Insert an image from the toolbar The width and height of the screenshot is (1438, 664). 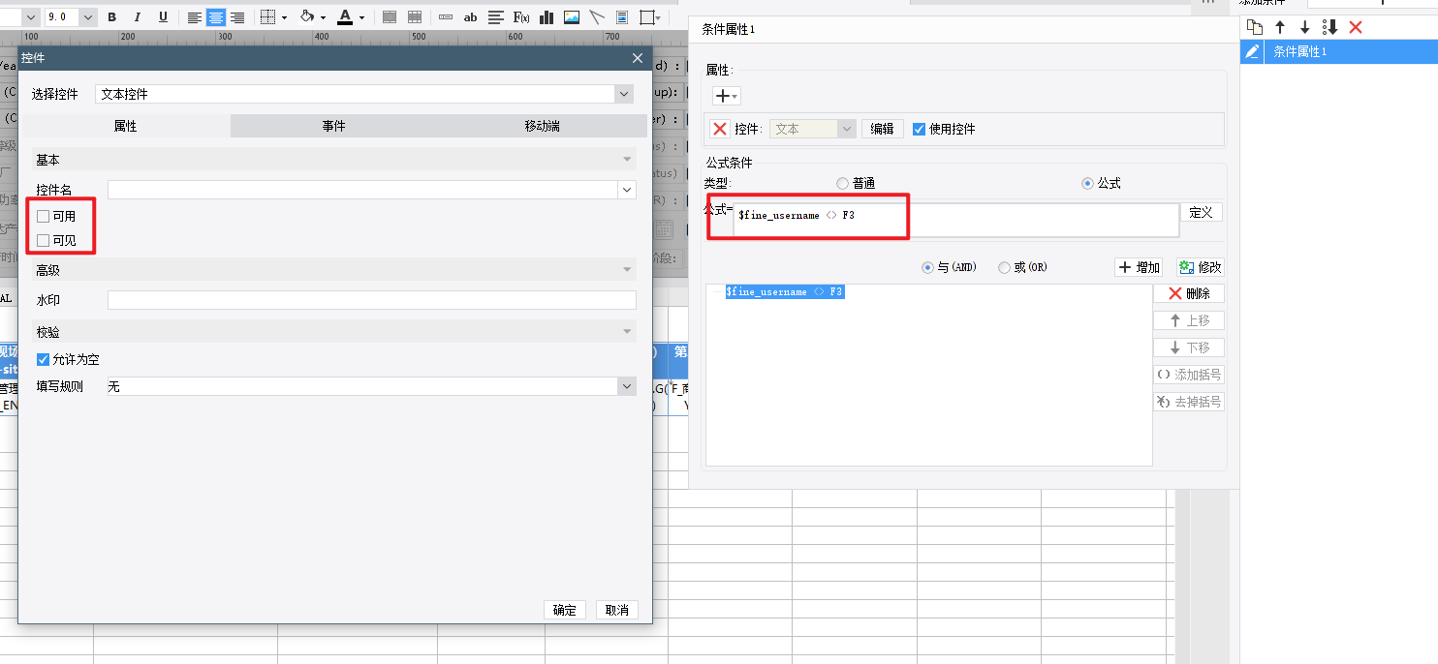click(x=572, y=17)
